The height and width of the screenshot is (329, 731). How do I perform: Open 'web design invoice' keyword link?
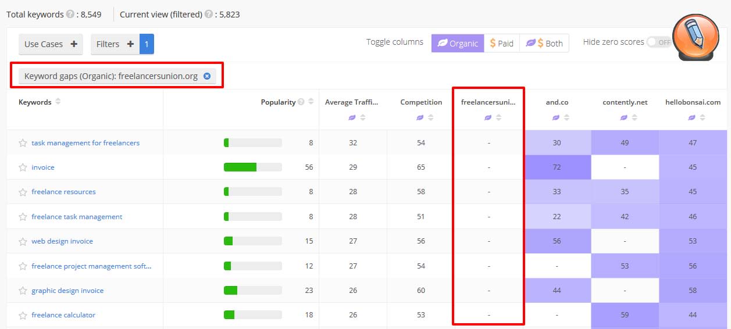62,241
